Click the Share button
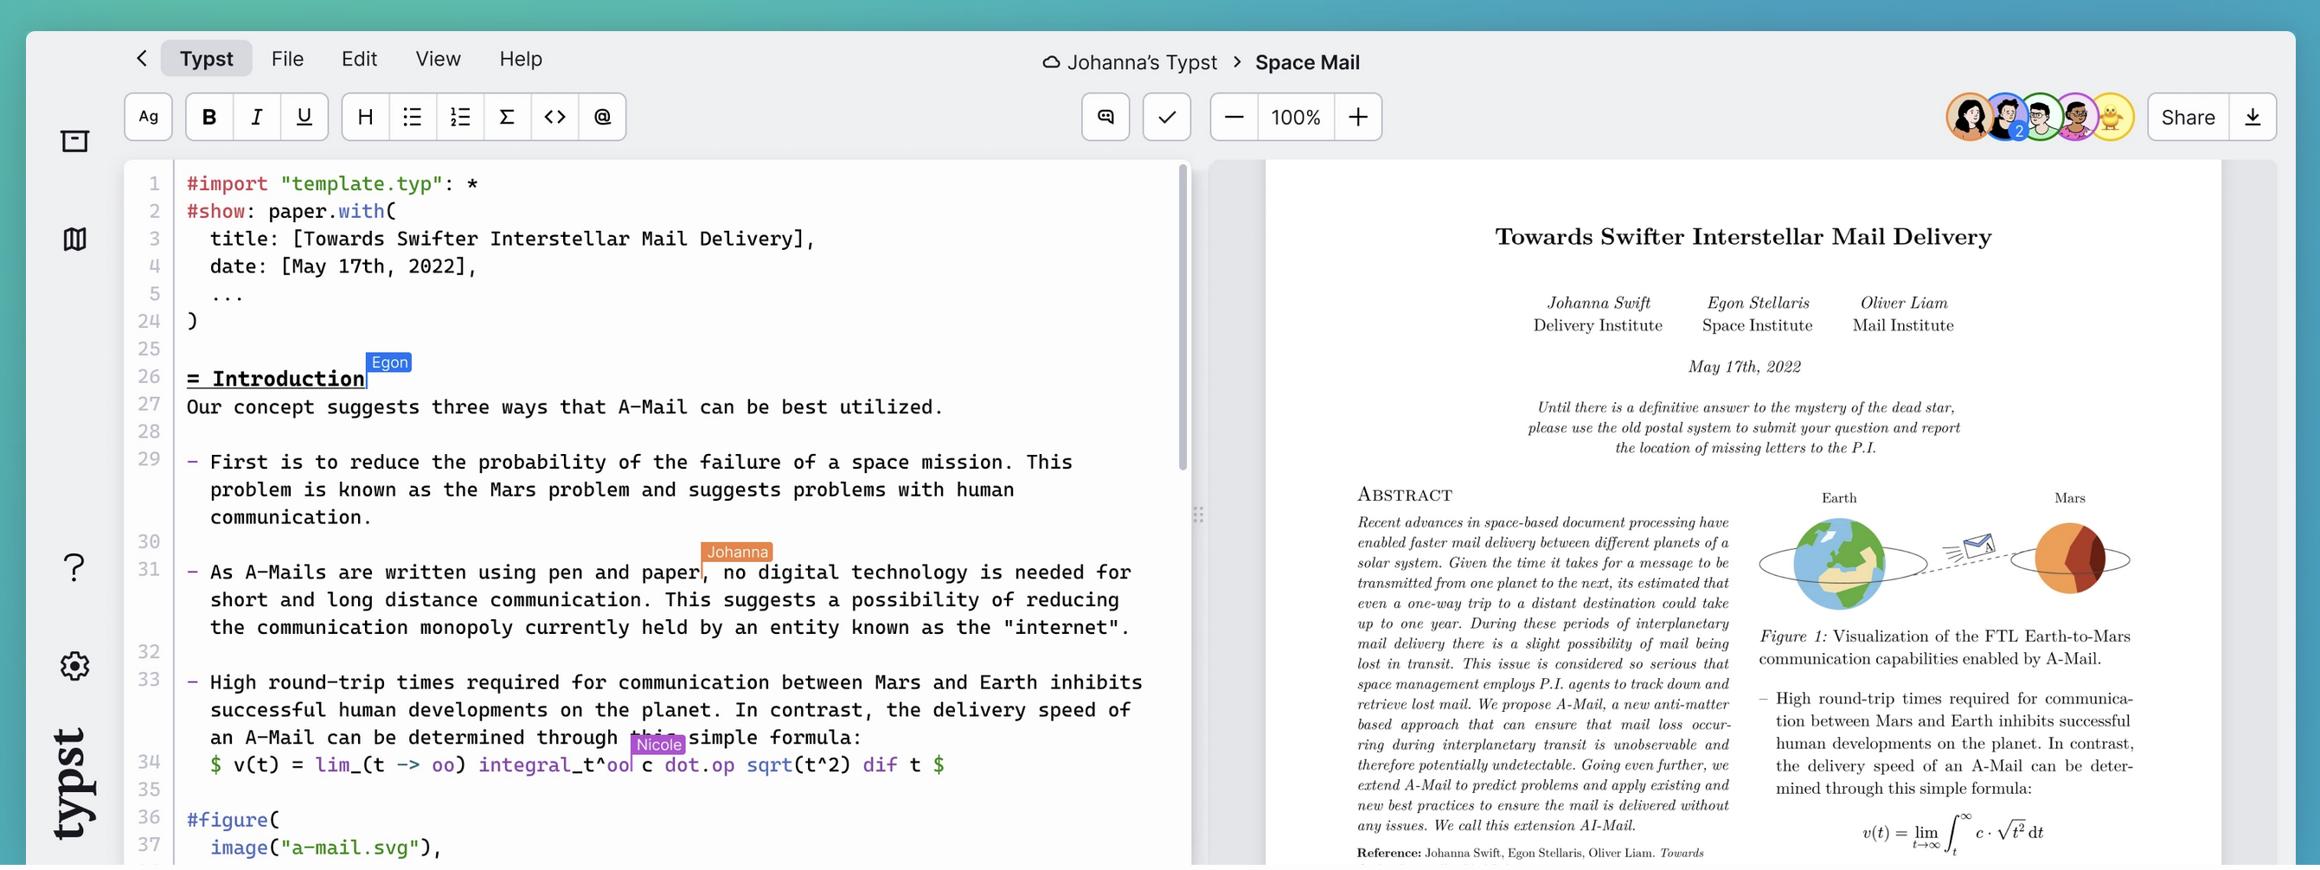2320x870 pixels. (x=2189, y=117)
